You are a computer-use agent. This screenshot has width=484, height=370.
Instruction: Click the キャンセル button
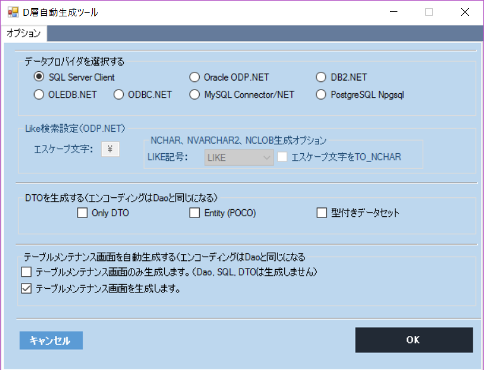coord(51,340)
